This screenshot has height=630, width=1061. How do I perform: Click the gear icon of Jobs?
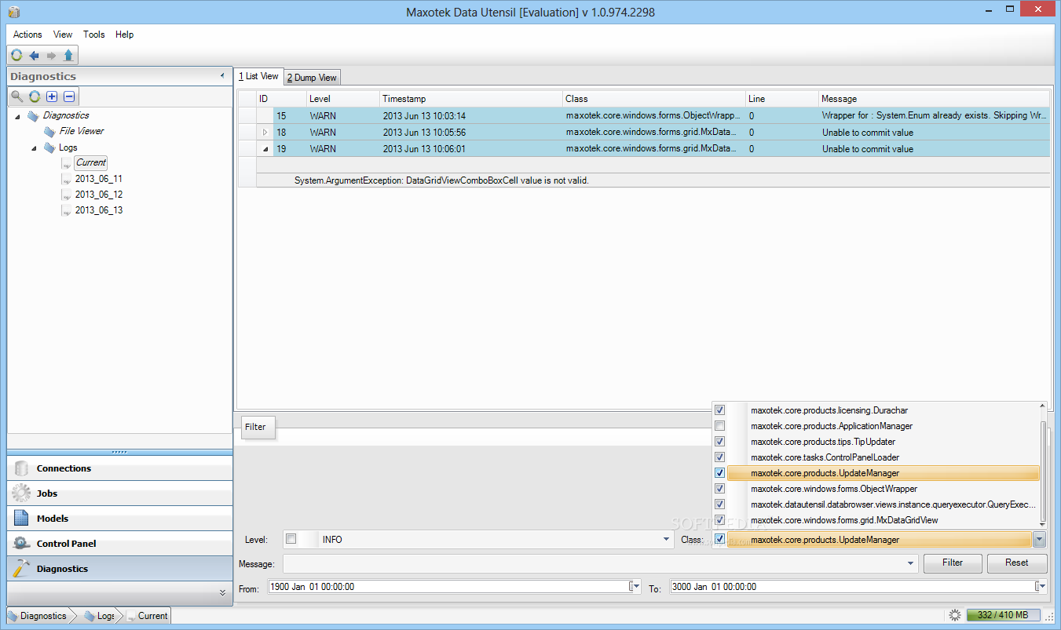pyautogui.click(x=22, y=493)
